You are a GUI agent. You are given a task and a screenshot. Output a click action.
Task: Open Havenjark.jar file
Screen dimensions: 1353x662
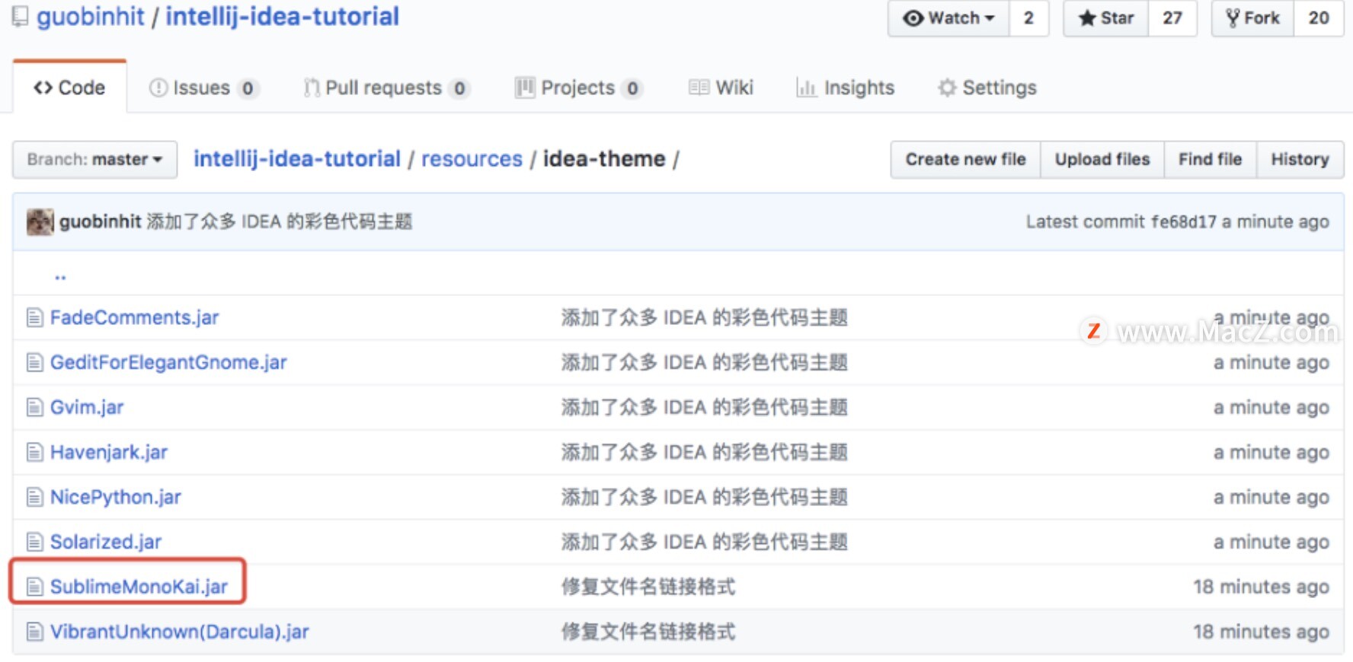pos(109,452)
